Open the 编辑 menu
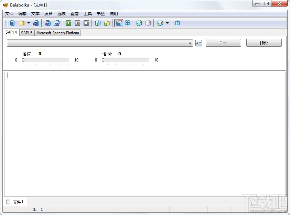Screen dimensions: 290x215 pyautogui.click(x=22, y=14)
